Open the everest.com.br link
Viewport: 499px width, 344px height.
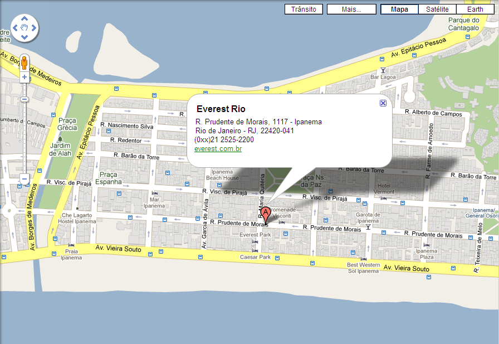tap(218, 148)
